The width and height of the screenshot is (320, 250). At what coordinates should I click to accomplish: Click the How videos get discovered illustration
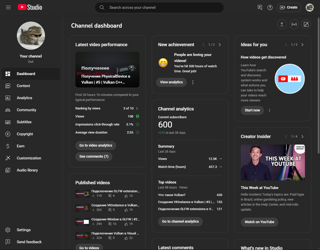click(290, 79)
